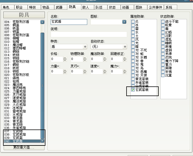Increase 力量+ value with stepper
This screenshot has width=193, height=156.
[65, 70]
